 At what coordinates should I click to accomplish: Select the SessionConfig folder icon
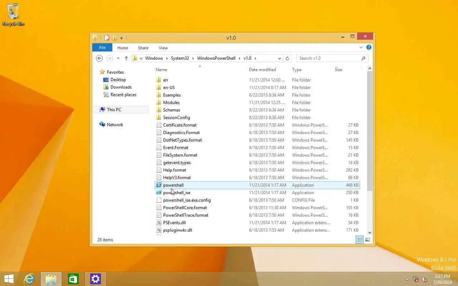pos(159,118)
